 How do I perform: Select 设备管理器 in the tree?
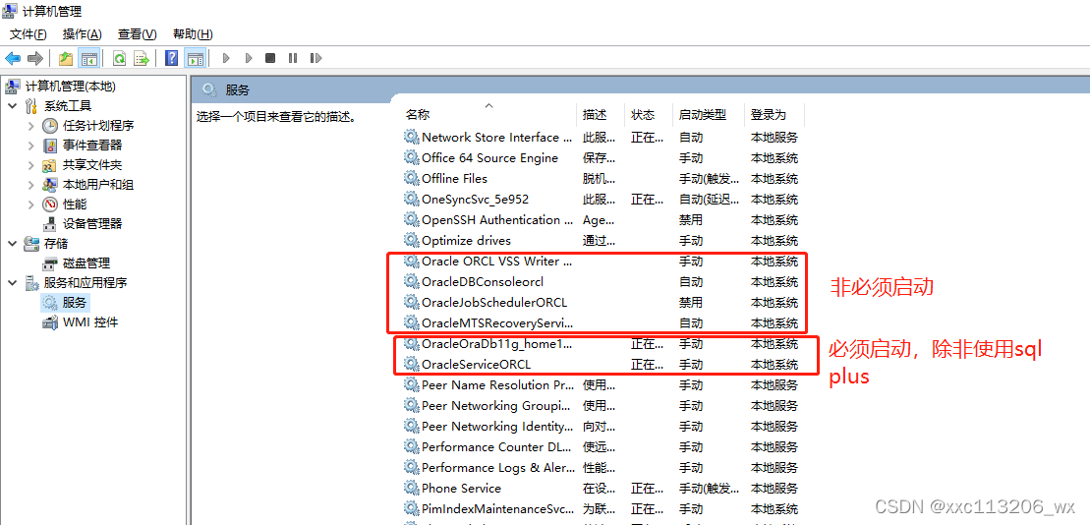[92, 224]
